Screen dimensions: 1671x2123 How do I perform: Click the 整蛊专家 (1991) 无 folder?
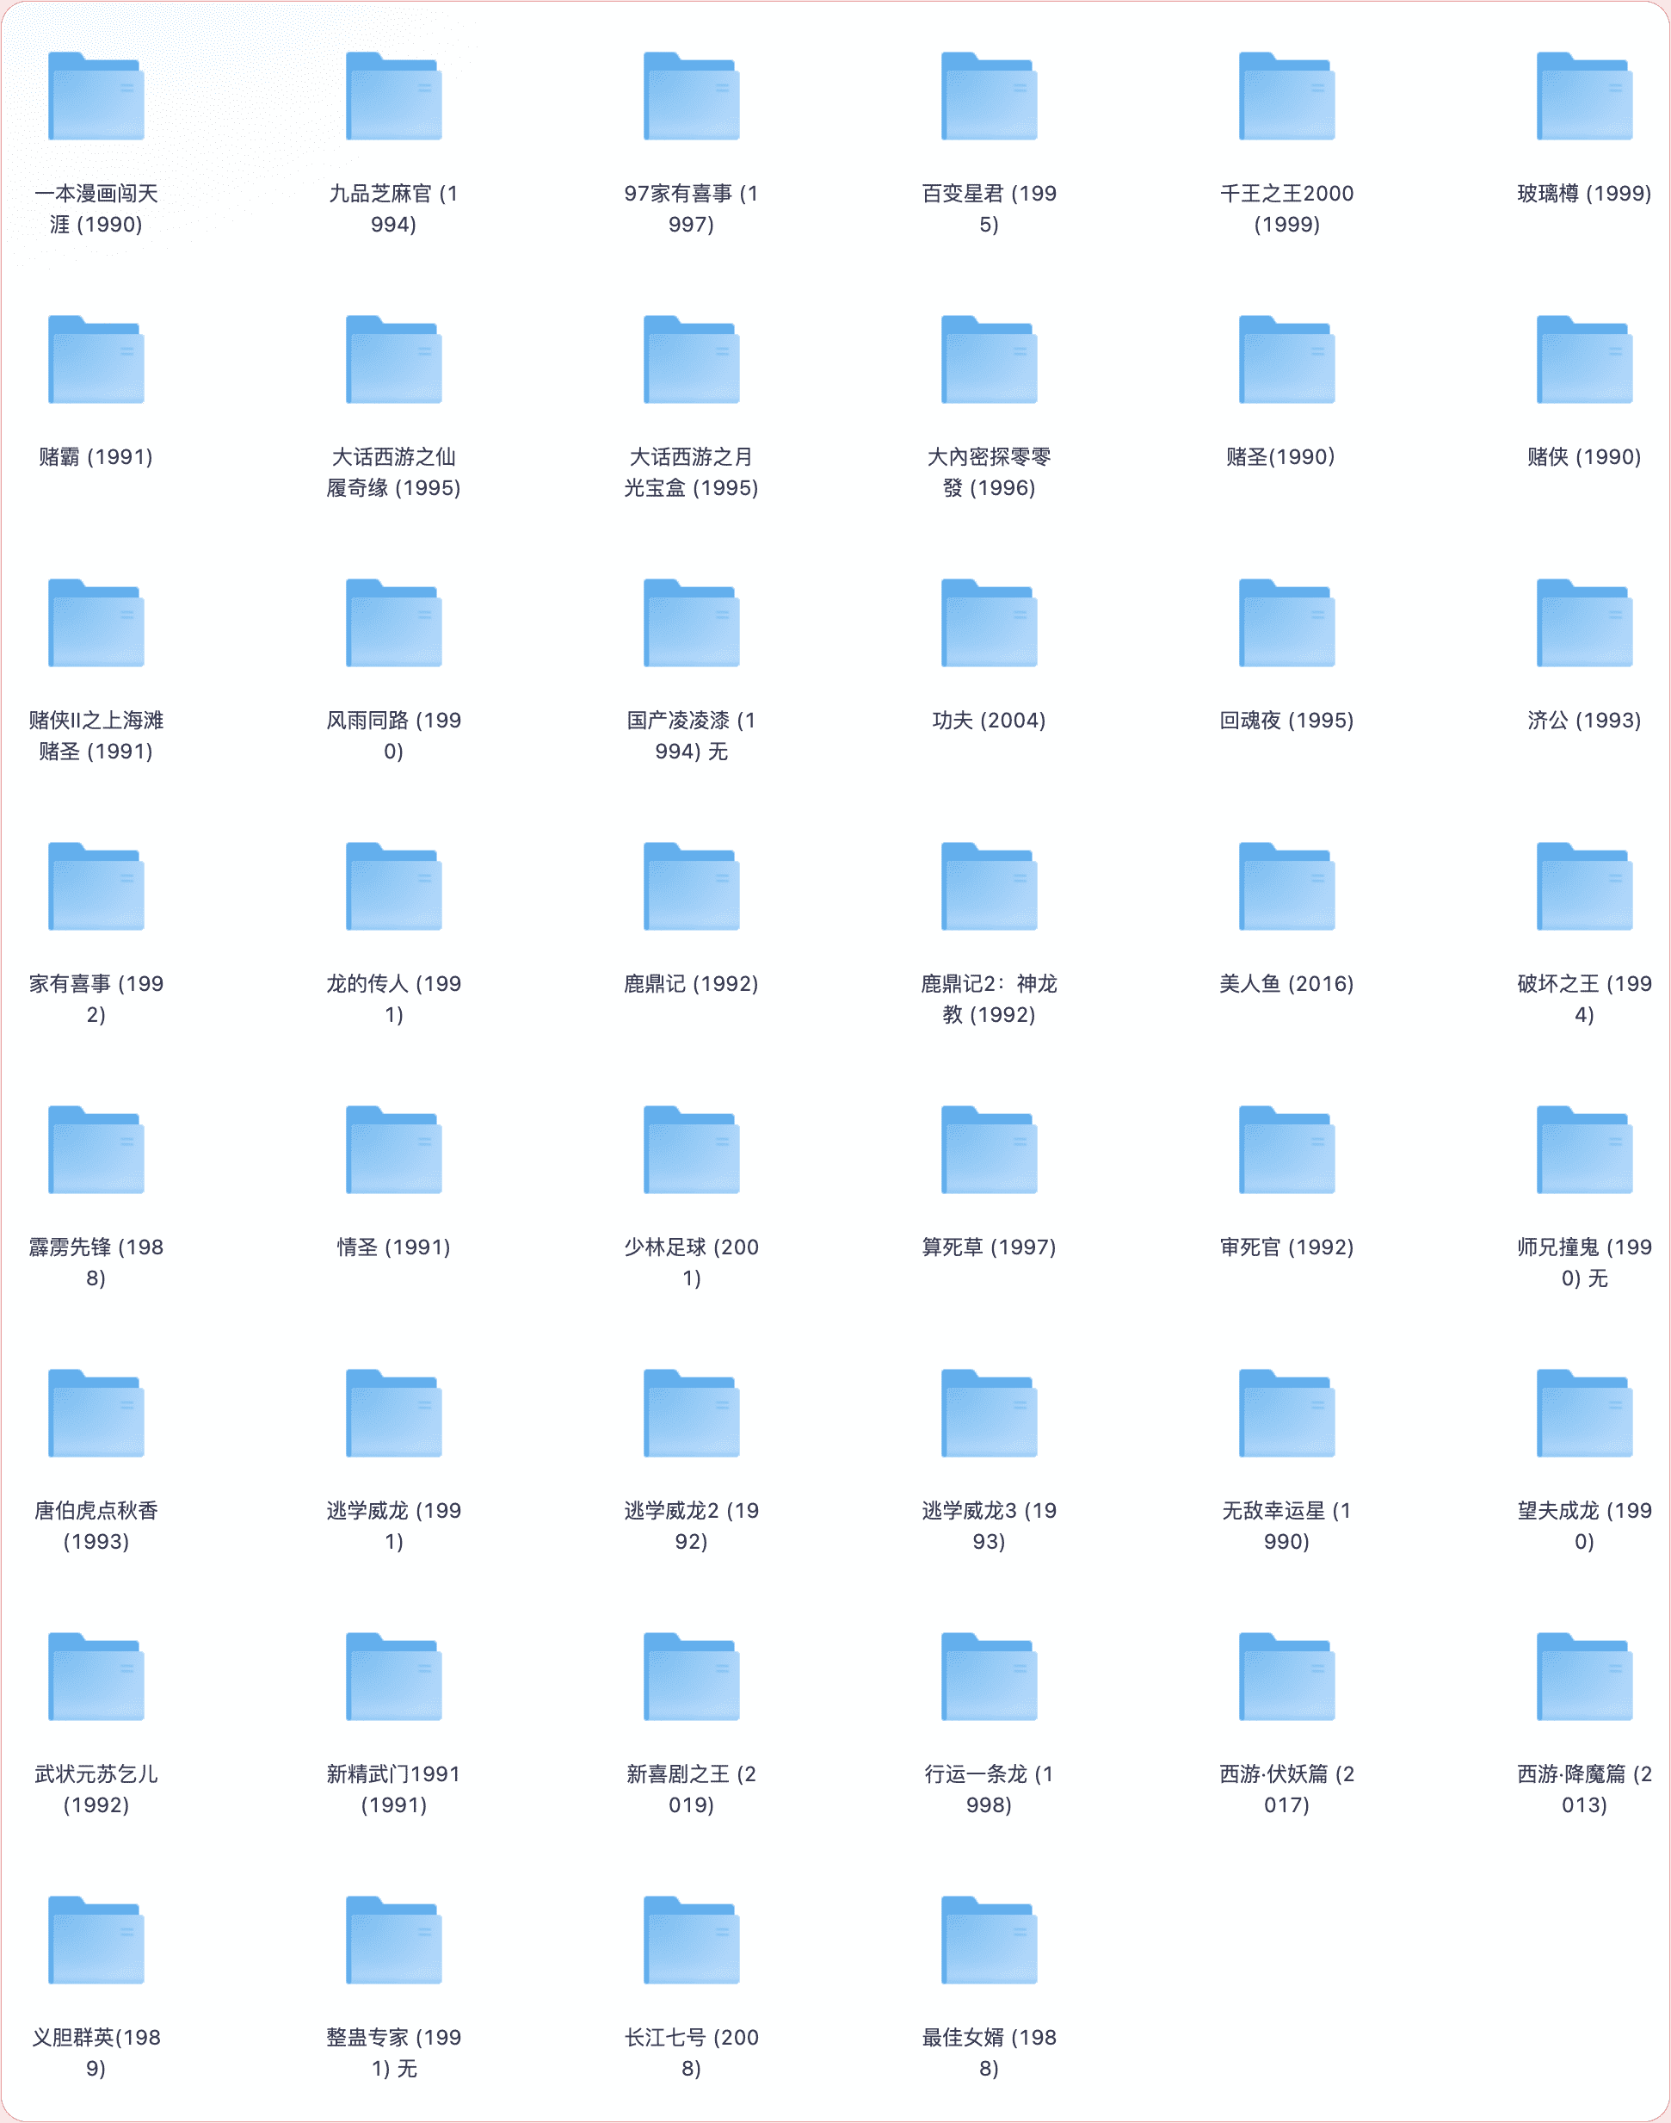(x=393, y=1939)
